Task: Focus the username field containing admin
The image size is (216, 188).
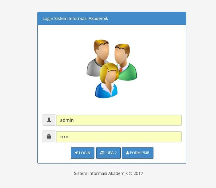Action: coord(119,120)
